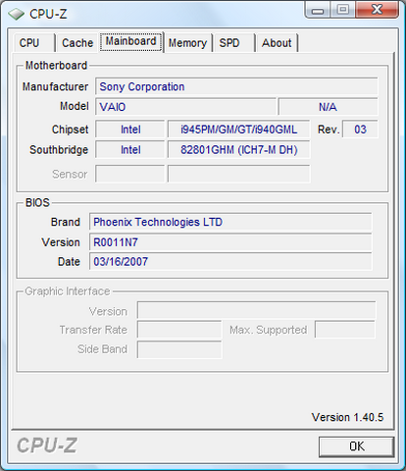Click the Intel southbridge vendor field
This screenshot has width=406, height=471.
[x=130, y=149]
